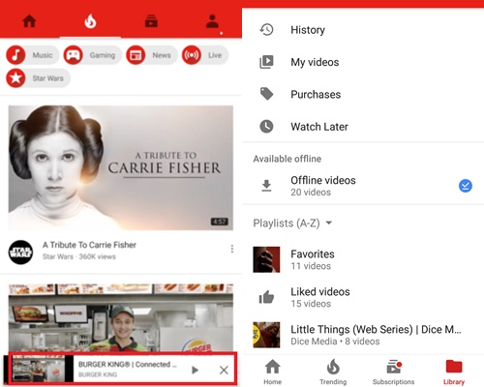Tap the blue offline downloaded checkmark
Viewport: 484px width, 387px height.
pyautogui.click(x=466, y=186)
